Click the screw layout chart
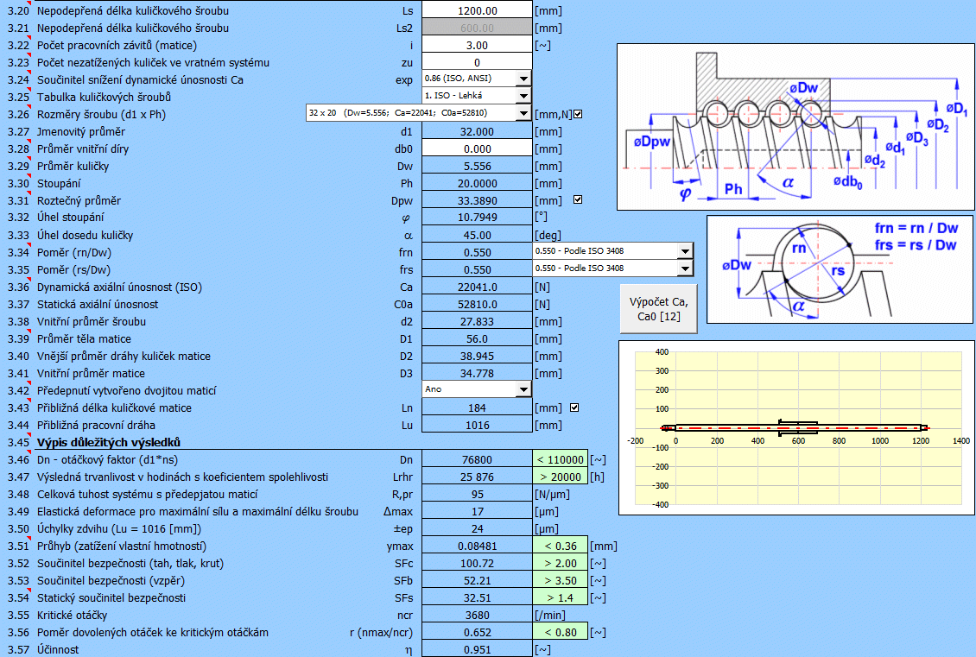 796,427
